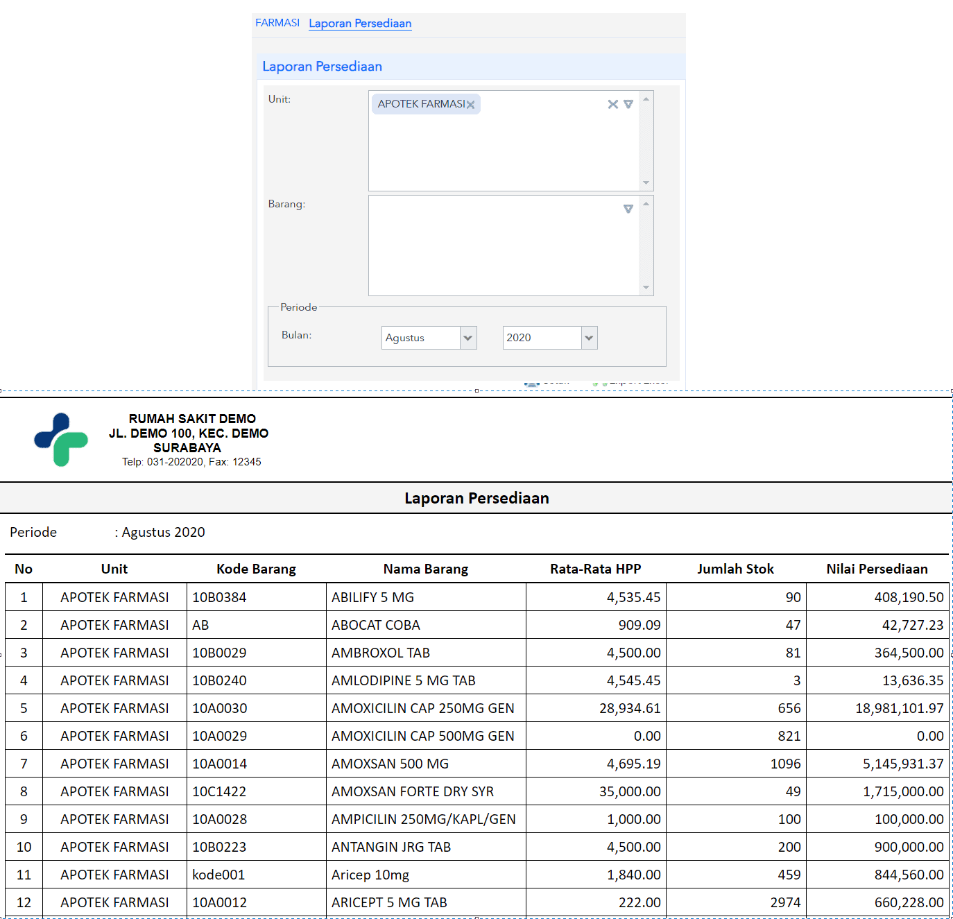This screenshot has width=953, height=919.
Task: Remove the APOTEK FARMASI tag
Action: click(x=470, y=105)
